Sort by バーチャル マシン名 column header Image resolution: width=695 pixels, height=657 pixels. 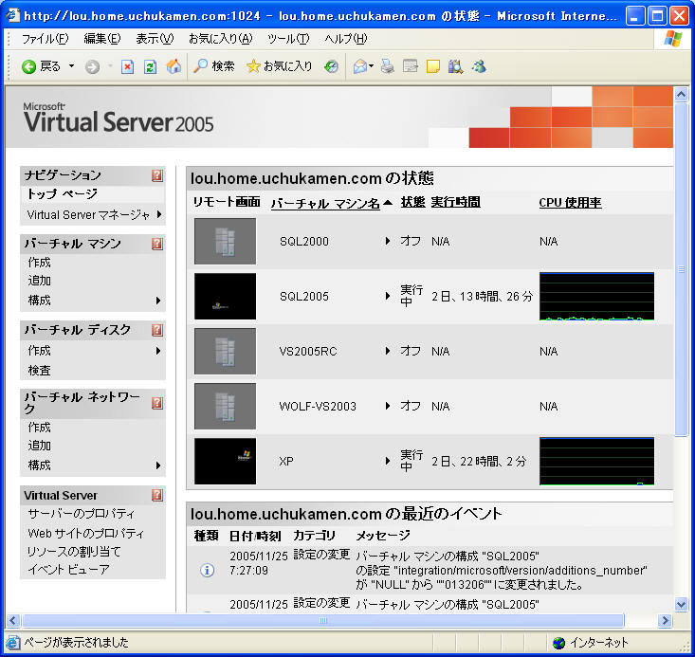(x=325, y=203)
